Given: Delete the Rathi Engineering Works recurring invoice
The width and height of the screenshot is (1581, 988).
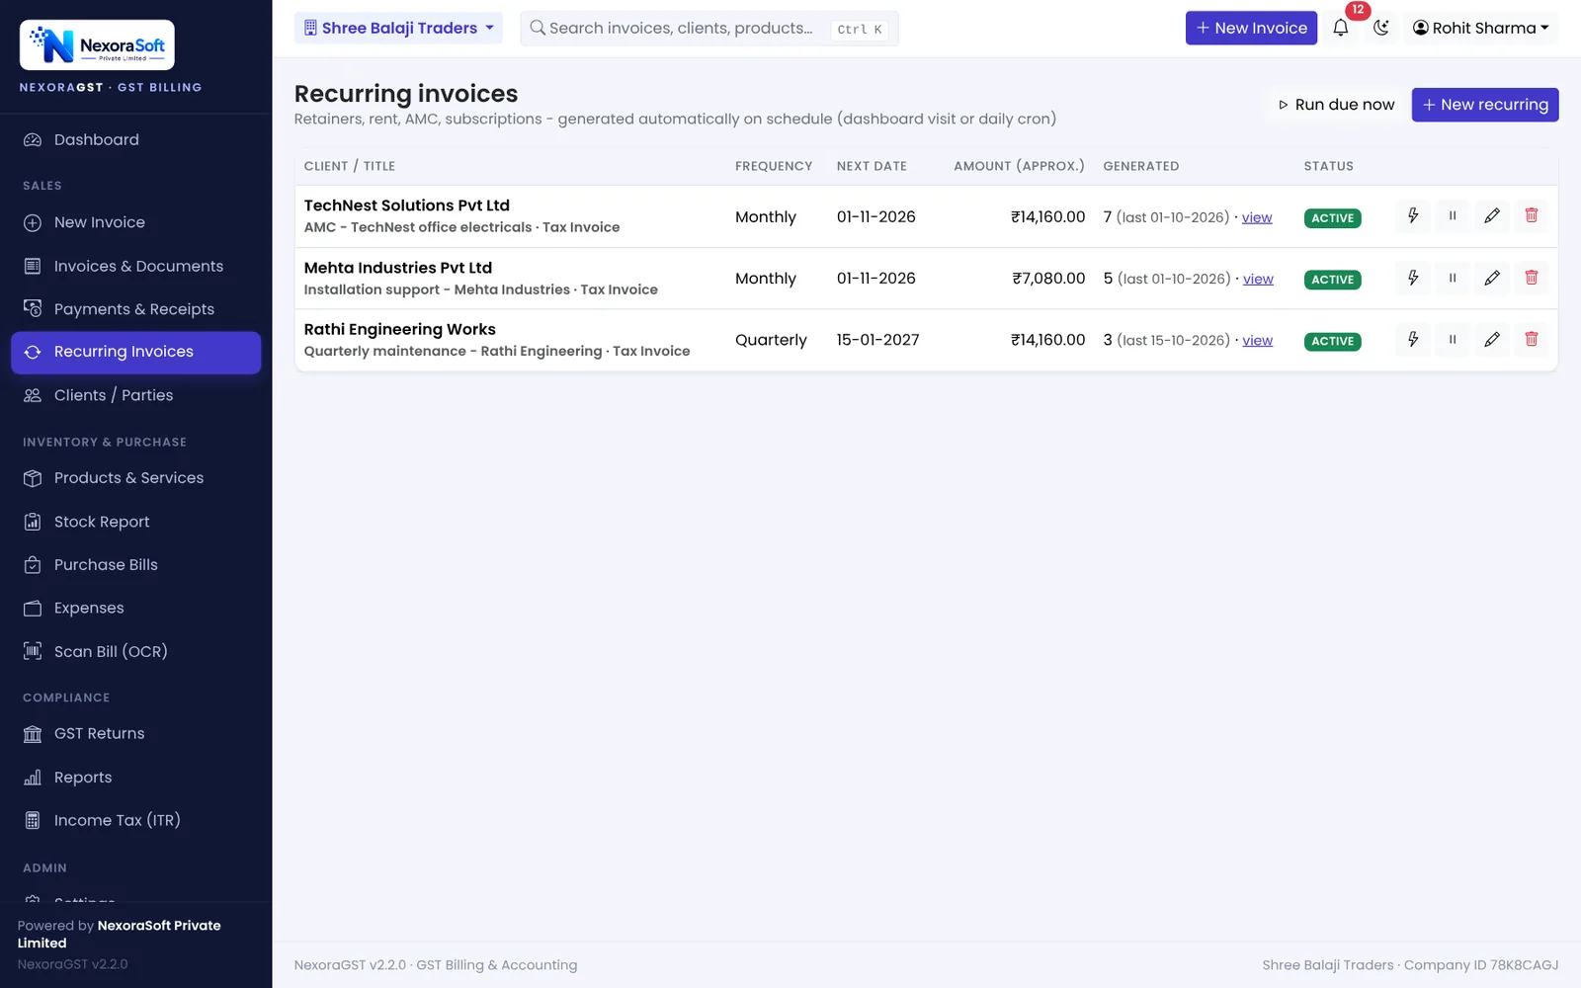Looking at the screenshot, I should 1532,340.
